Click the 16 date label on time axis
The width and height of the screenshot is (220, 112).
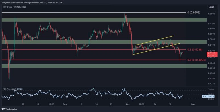tap(96, 104)
